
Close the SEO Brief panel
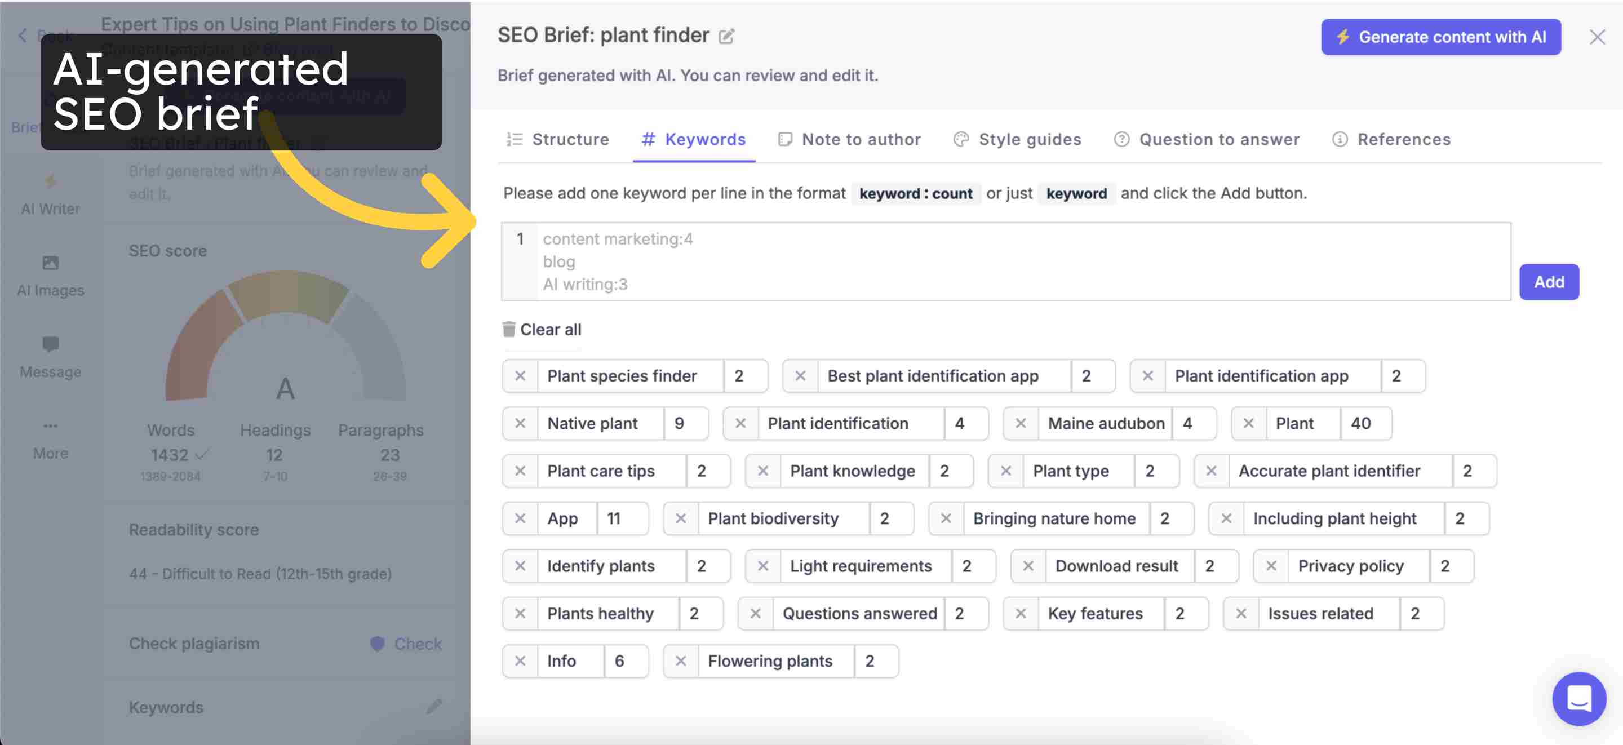pyautogui.click(x=1597, y=37)
